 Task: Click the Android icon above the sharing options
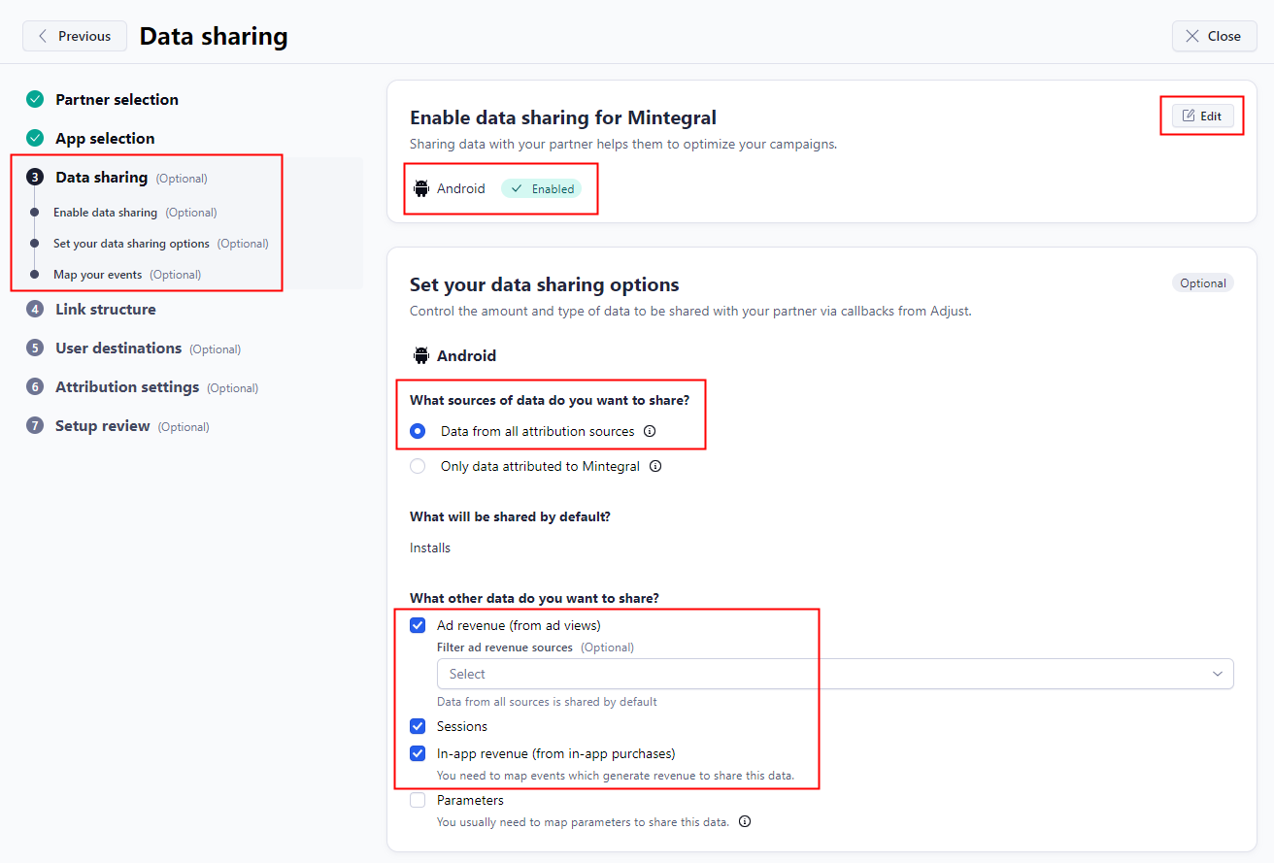pyautogui.click(x=421, y=355)
